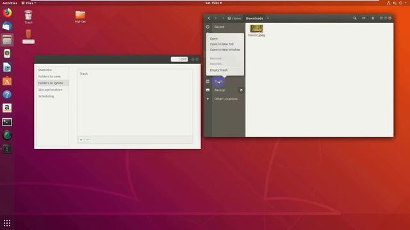This screenshot has width=410, height=230.
Task: Open the Help icon in the dock
Action: pyautogui.click(x=7, y=95)
